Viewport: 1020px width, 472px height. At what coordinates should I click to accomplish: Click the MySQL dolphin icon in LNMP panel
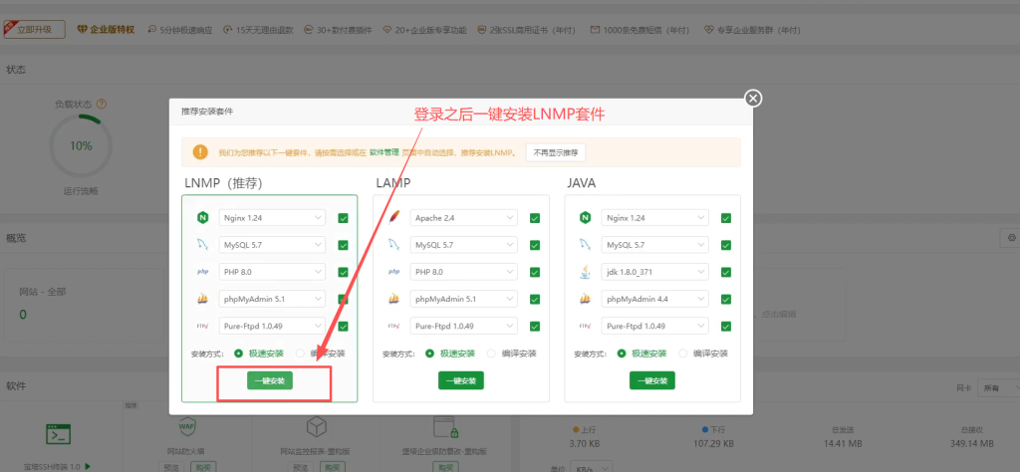pos(202,245)
